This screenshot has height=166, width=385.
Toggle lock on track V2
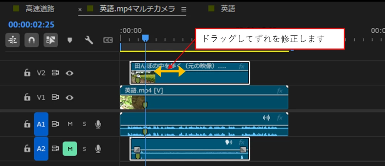click(x=27, y=73)
